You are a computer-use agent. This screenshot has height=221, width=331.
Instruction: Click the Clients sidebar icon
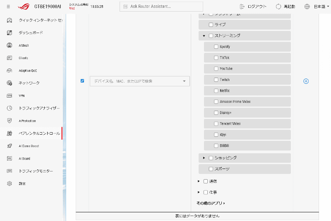9,58
